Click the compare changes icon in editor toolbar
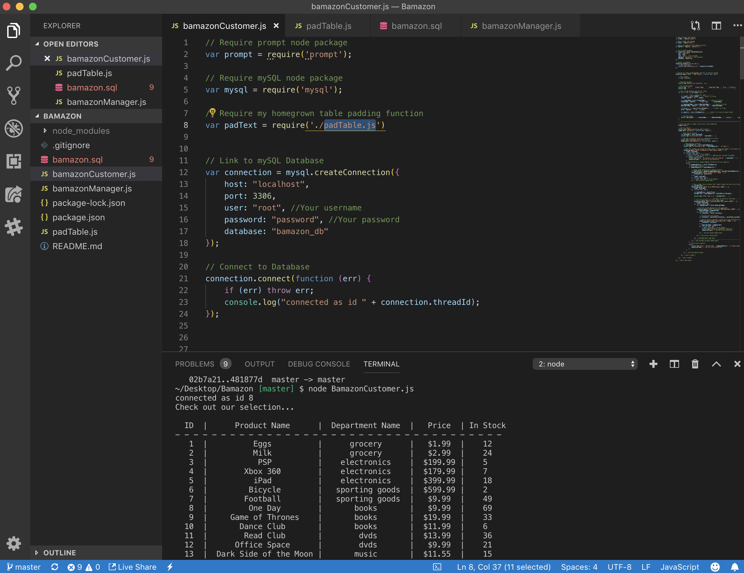744x573 pixels. 695,26
